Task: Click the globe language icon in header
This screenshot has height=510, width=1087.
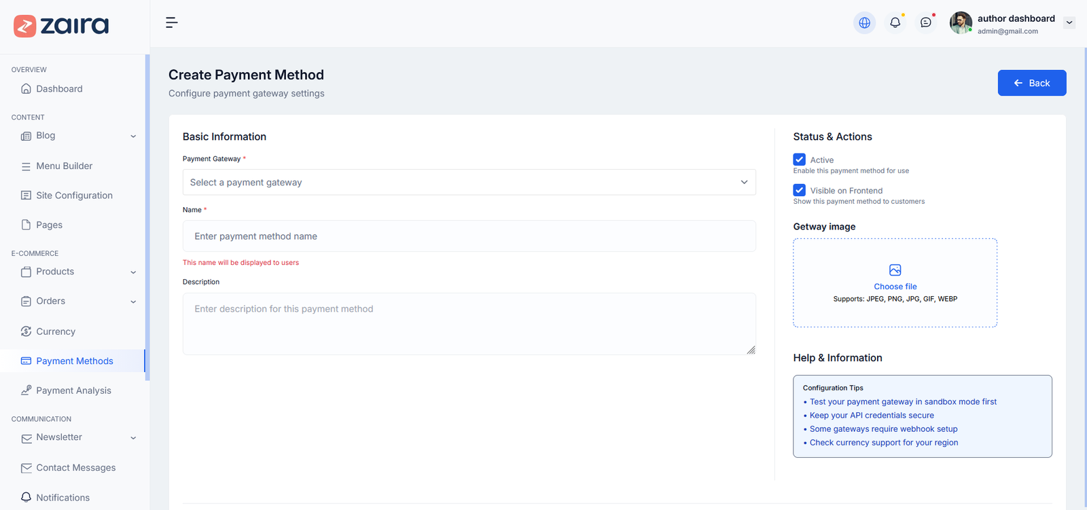Action: 864,22
